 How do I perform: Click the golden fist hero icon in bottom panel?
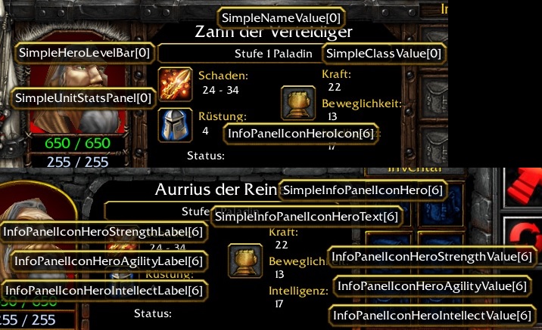[245, 261]
